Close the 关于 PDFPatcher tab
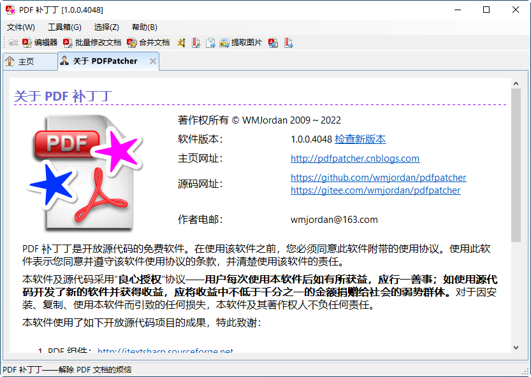The width and height of the screenshot is (531, 377). click(x=153, y=61)
